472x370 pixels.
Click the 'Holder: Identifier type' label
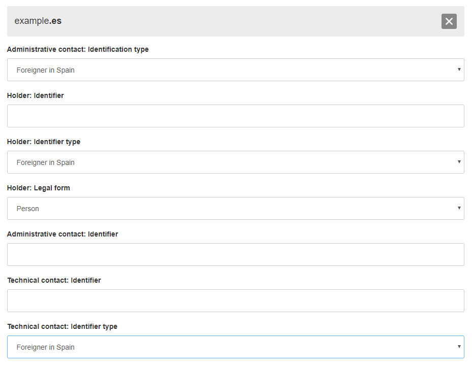tap(44, 142)
